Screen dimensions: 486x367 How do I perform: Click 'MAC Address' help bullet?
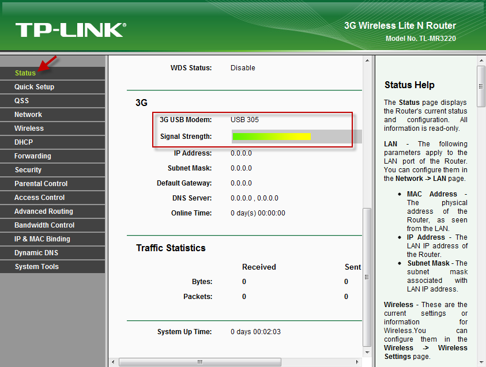point(432,194)
